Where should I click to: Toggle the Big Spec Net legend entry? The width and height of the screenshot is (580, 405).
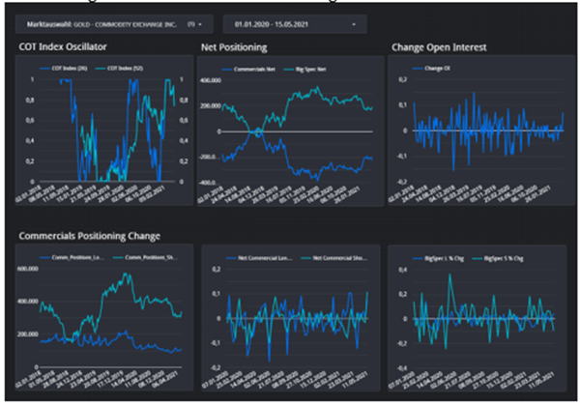[304, 70]
